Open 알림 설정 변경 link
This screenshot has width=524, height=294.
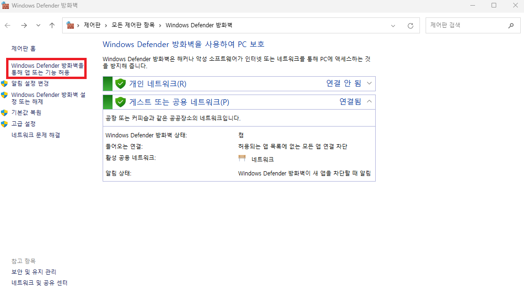(30, 83)
